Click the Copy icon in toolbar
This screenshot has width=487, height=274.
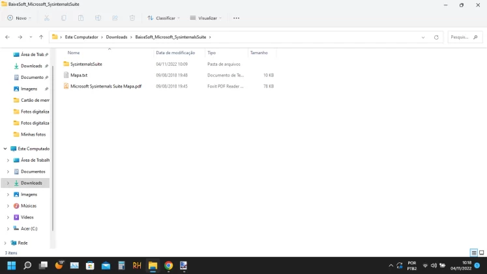tap(64, 18)
